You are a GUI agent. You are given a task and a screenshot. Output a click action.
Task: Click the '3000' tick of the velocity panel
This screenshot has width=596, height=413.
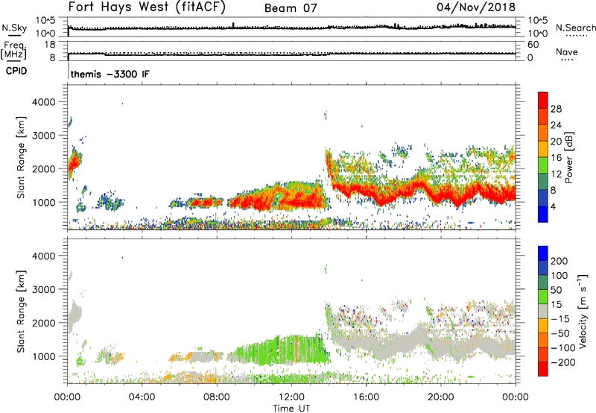point(43,289)
